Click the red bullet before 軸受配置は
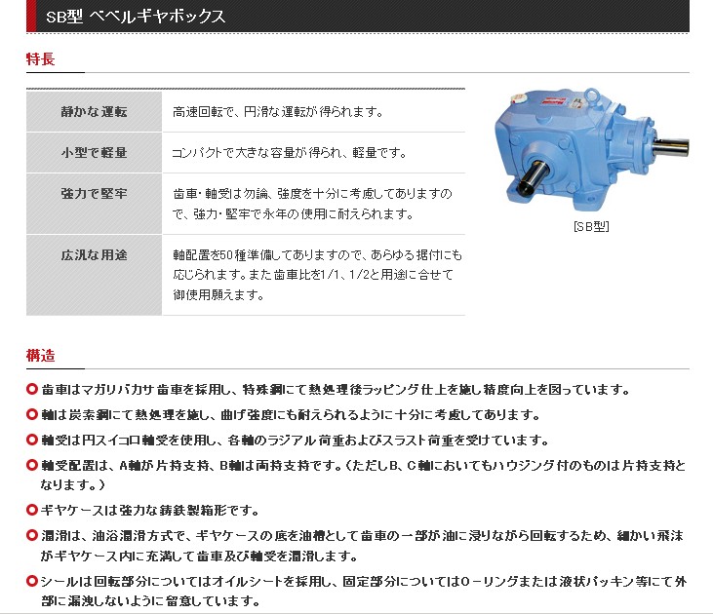713x614 pixels. pyautogui.click(x=32, y=466)
